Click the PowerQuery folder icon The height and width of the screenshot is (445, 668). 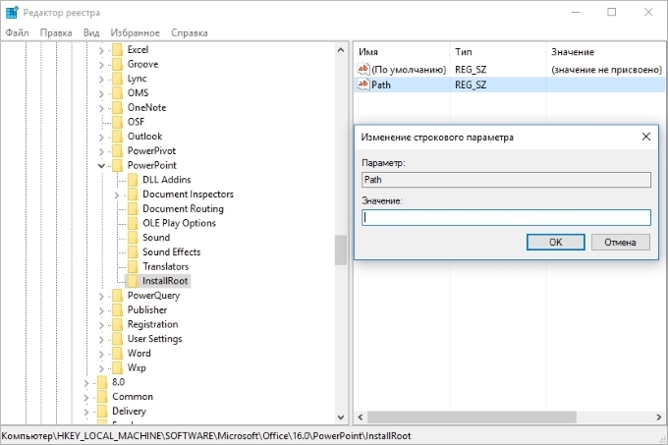pyautogui.click(x=117, y=296)
